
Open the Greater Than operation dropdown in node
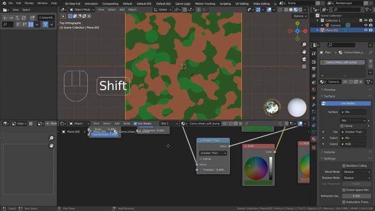coord(213,153)
